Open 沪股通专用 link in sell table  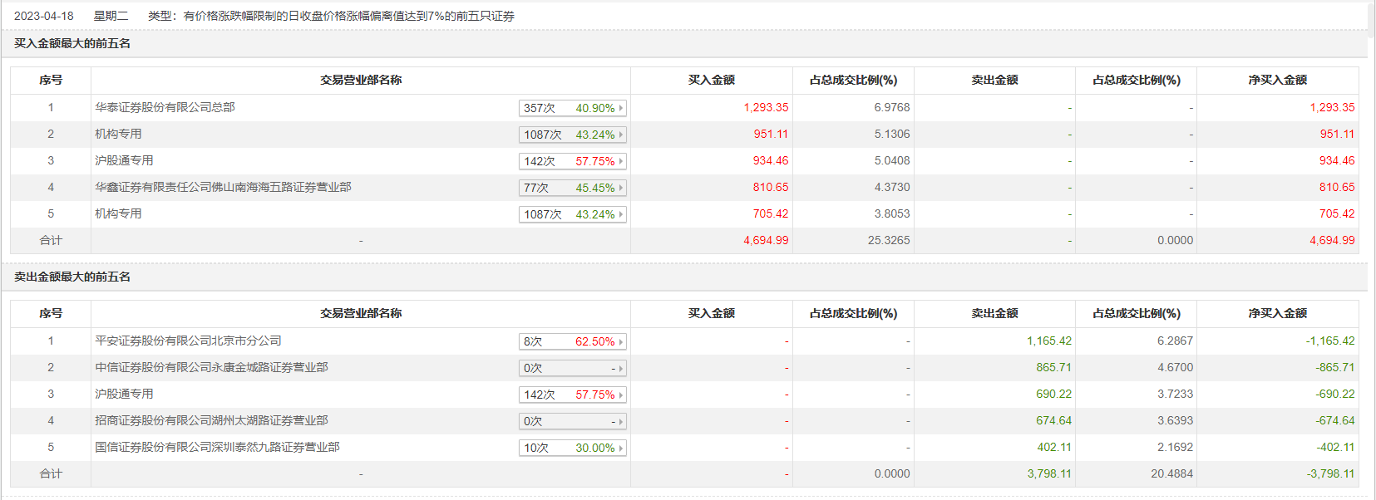[124, 394]
